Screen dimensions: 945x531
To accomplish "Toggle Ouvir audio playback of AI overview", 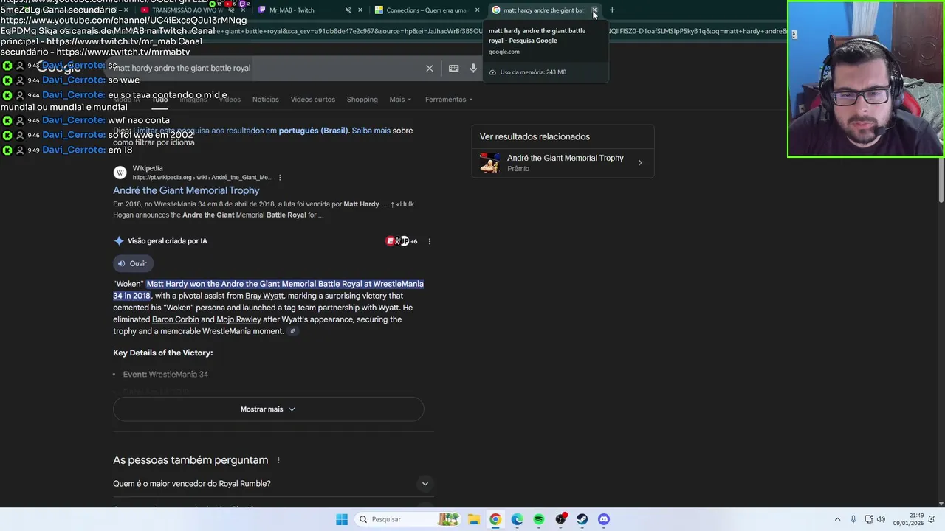I will tap(133, 263).
